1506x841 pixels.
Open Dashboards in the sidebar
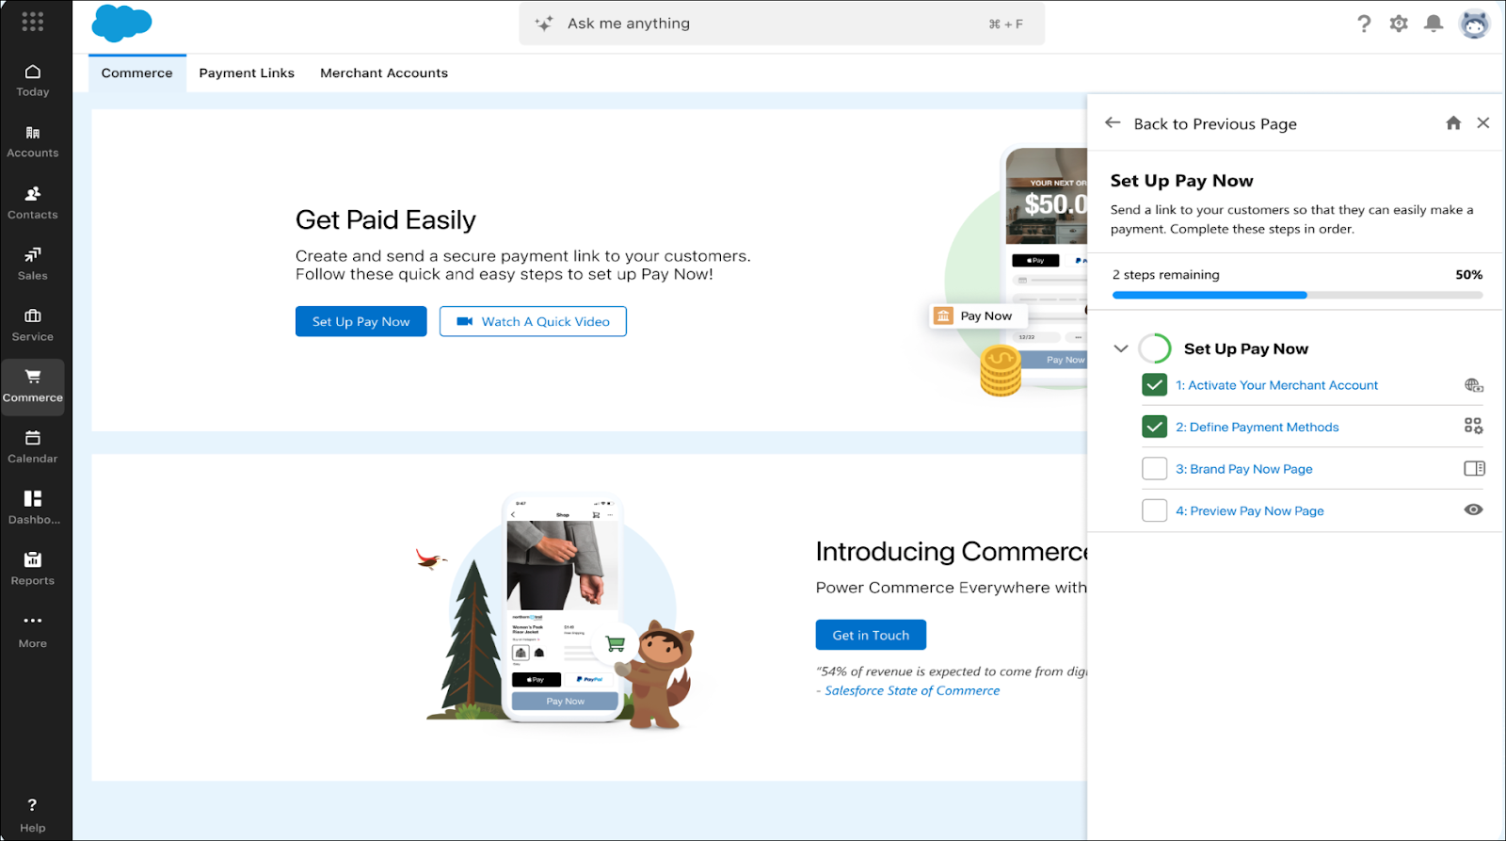[x=33, y=509]
